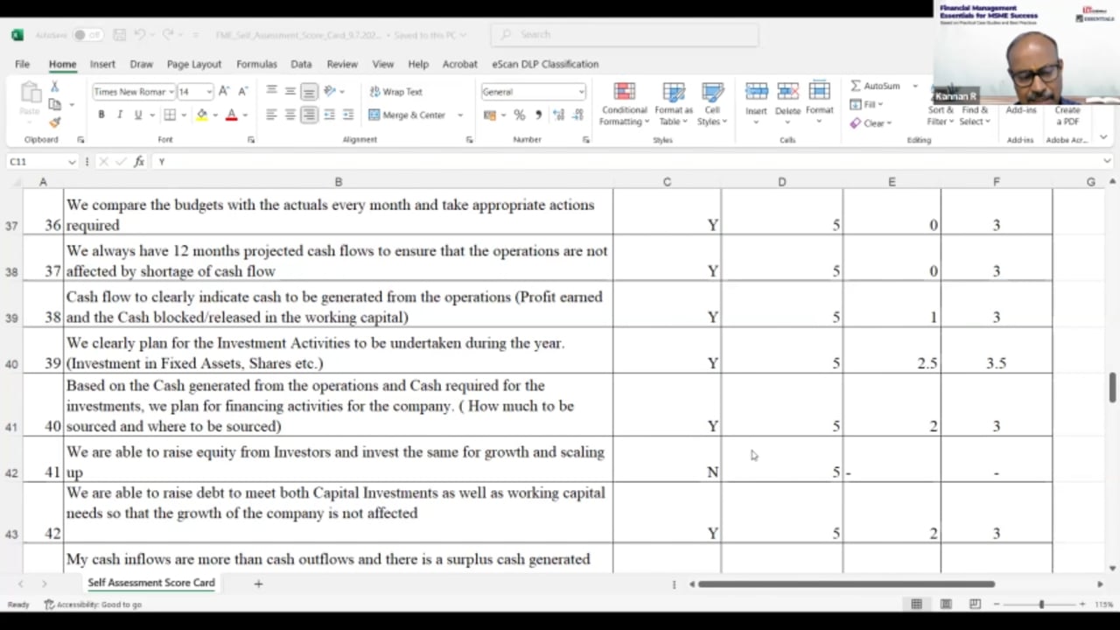Select the Self Assessment Score Card sheet tab
The image size is (1120, 630).
coord(150,583)
